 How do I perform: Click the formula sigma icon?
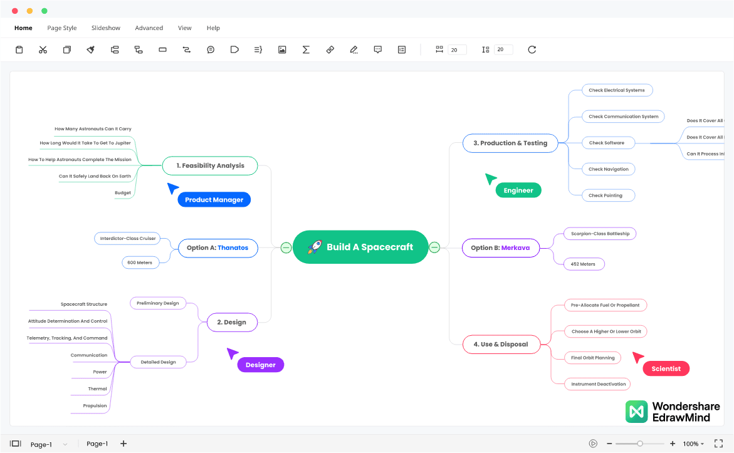pyautogui.click(x=306, y=49)
